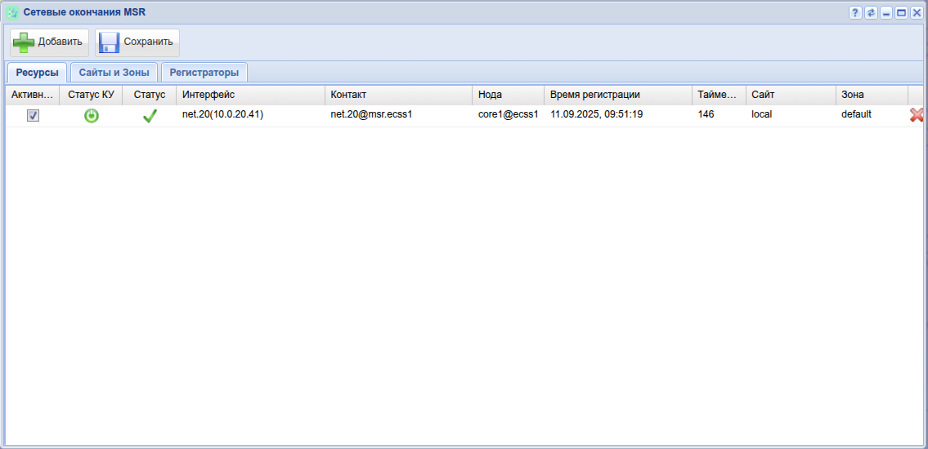The height and width of the screenshot is (449, 928).
Task: Switch to the Сайты и Зоны tab
Action: click(114, 73)
